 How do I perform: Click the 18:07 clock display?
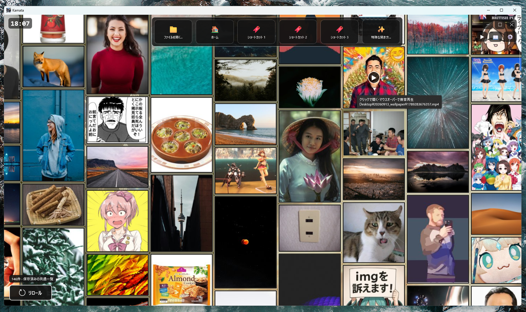click(20, 23)
